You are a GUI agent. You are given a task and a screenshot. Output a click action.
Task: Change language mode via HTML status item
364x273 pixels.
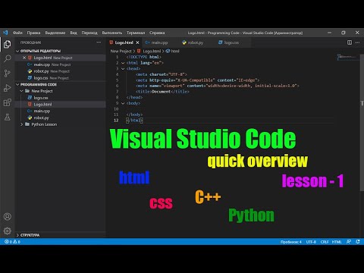pyautogui.click(x=337, y=242)
